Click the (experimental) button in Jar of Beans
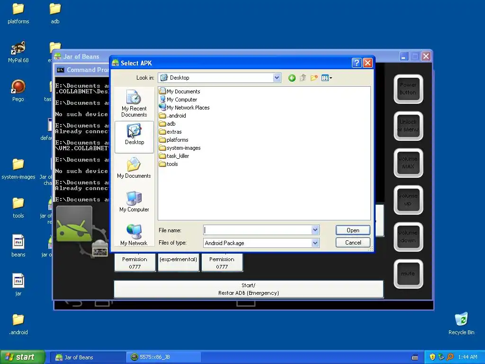485x364 pixels. 179,262
